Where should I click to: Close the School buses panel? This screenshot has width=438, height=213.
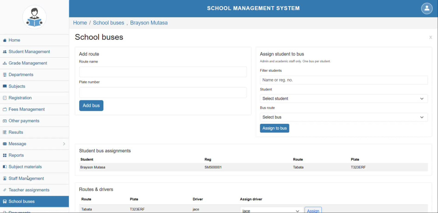coord(431,37)
